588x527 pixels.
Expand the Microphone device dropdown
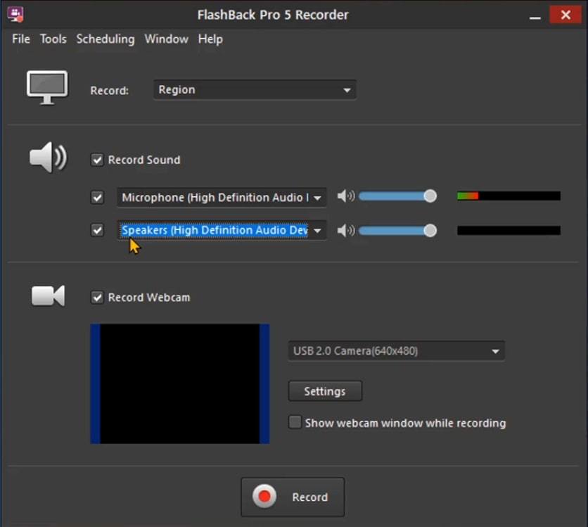pyautogui.click(x=222, y=197)
